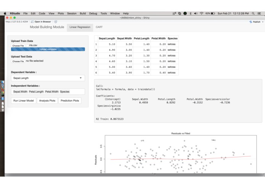265x188 pixels.
Task: Open the Dependent Variable dropdown
Action: click(48, 78)
